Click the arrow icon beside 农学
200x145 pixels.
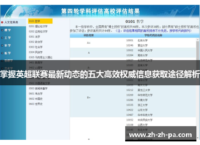pyautogui.click(x=2, y=46)
